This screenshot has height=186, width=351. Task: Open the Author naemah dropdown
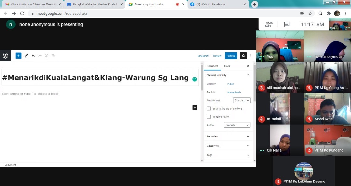point(237,125)
